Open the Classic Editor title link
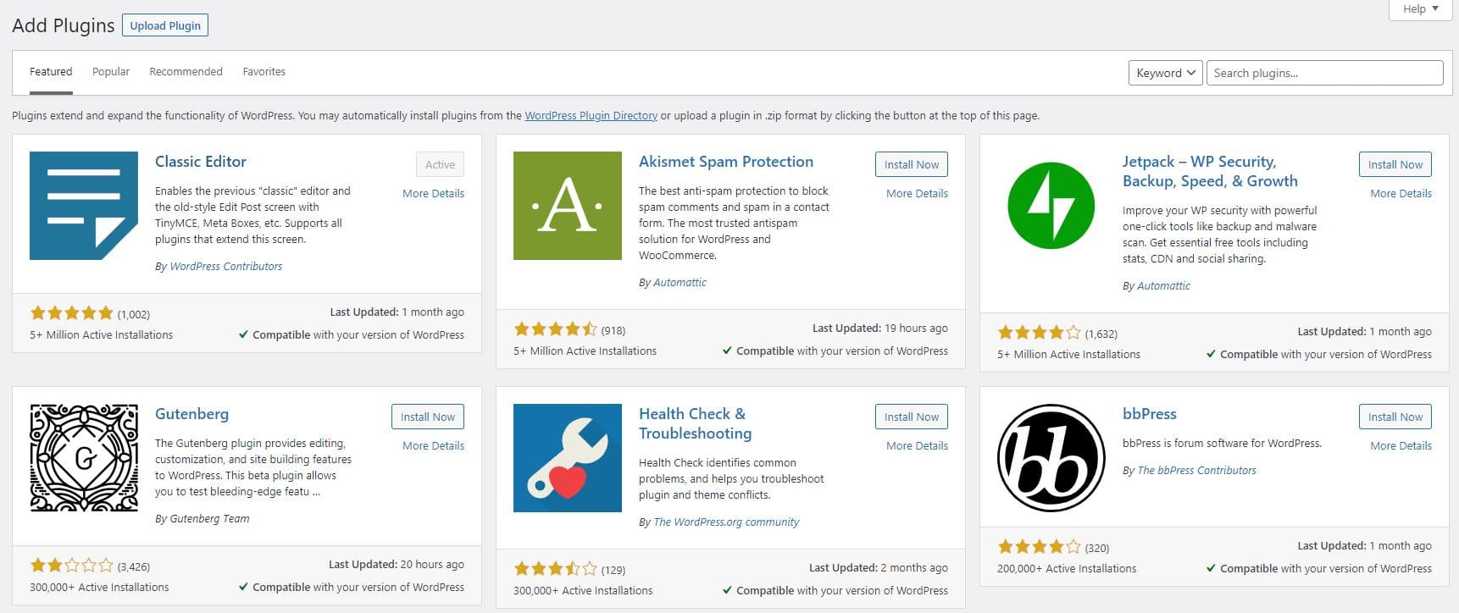The height and width of the screenshot is (613, 1459). tap(201, 162)
